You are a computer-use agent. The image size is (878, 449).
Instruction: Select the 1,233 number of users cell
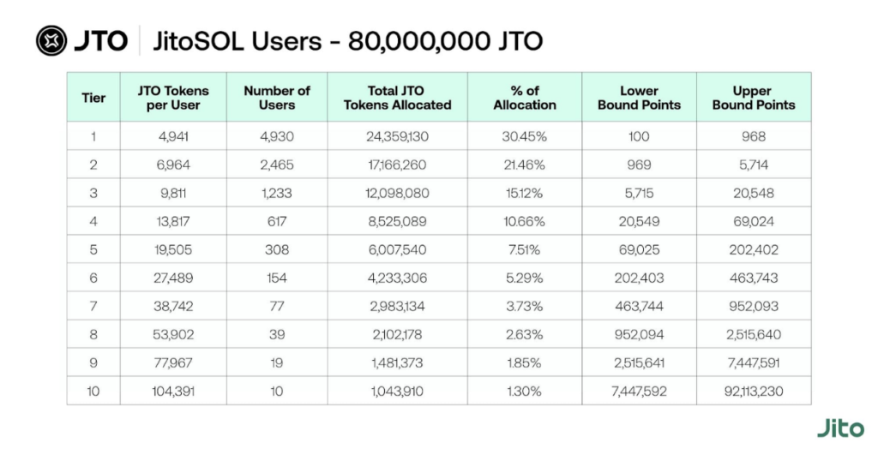click(x=277, y=193)
